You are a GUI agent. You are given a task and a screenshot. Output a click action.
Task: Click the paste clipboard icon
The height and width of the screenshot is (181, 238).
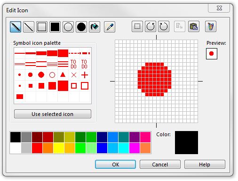pos(194,26)
